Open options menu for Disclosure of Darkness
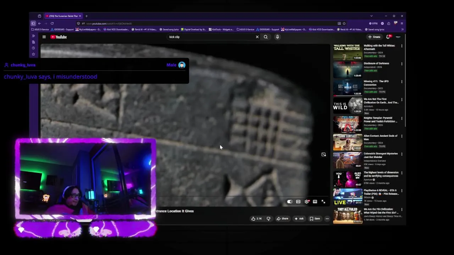 (402, 64)
